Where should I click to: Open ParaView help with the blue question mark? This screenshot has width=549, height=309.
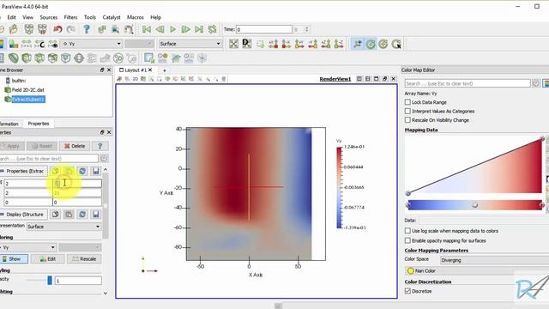[87, 29]
